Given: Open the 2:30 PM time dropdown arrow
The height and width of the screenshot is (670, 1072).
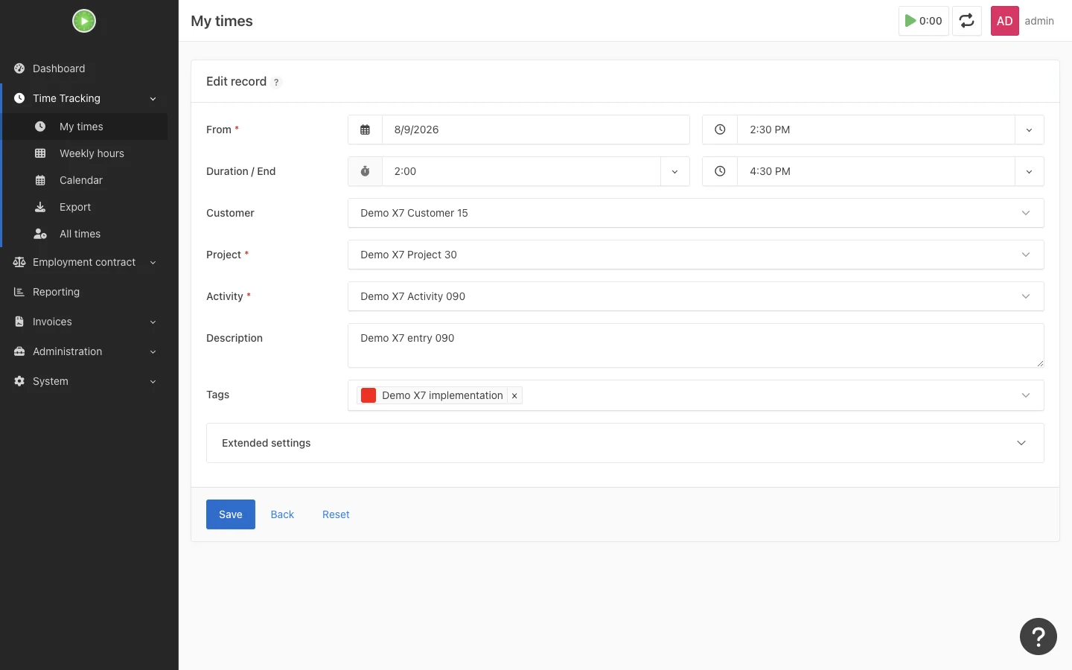Looking at the screenshot, I should coord(1029,130).
